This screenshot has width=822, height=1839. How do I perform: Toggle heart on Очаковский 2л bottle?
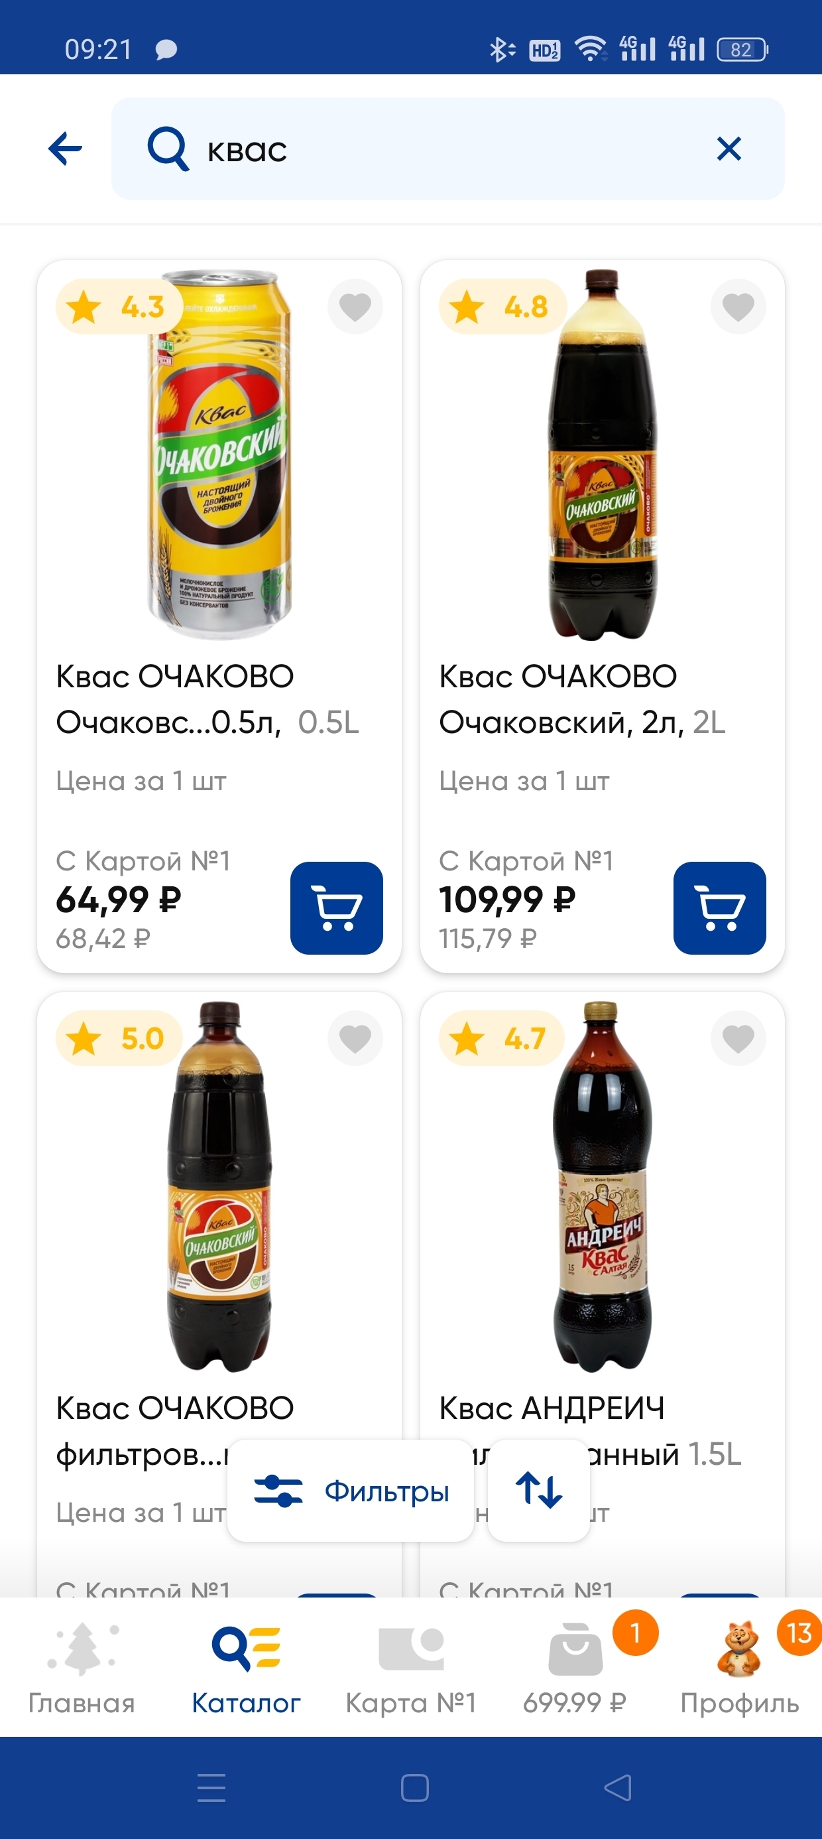[x=738, y=306]
